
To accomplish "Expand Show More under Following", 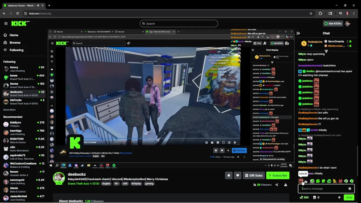I will [9, 110].
